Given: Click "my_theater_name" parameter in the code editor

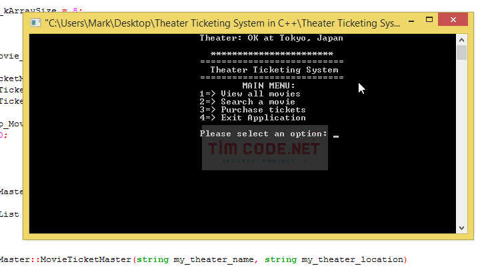Looking at the screenshot, I should coord(214,259).
